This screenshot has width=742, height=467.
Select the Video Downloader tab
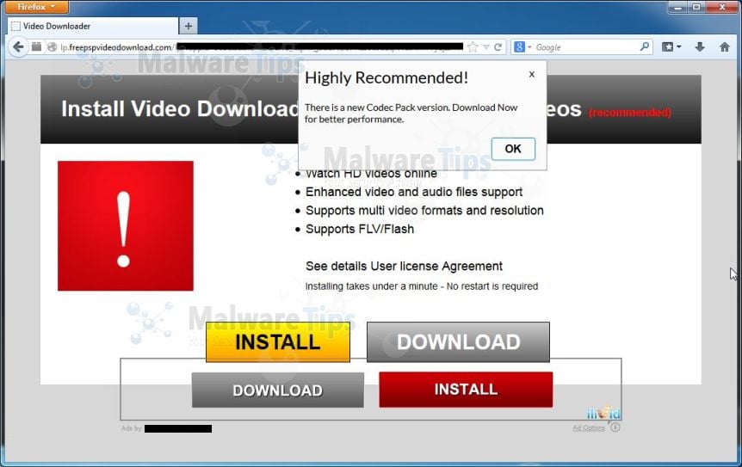point(93,27)
